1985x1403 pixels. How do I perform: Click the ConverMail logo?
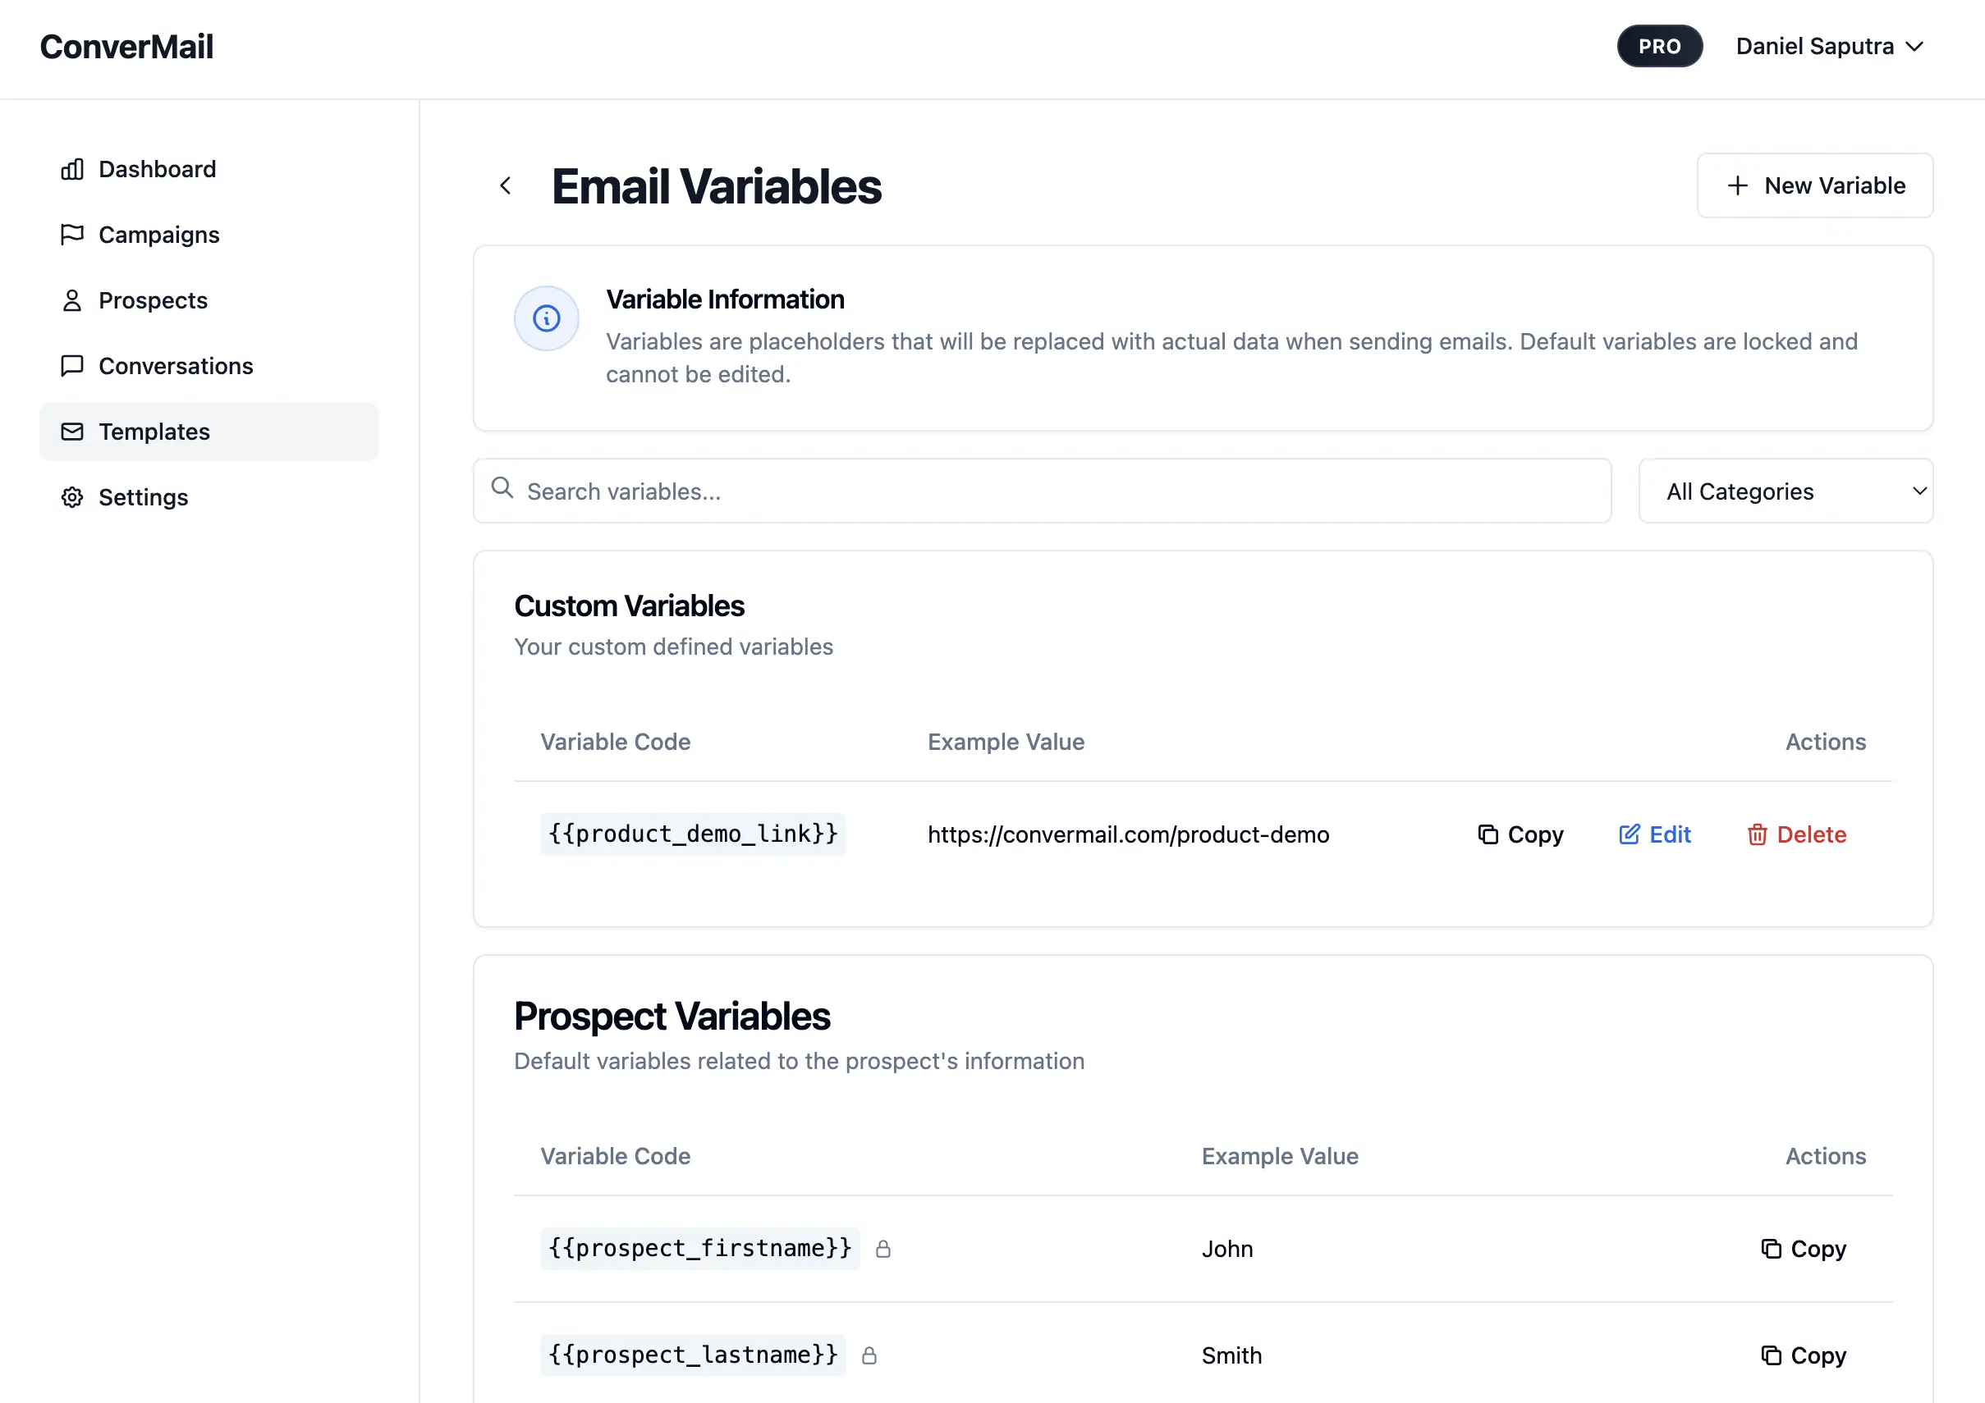click(126, 47)
